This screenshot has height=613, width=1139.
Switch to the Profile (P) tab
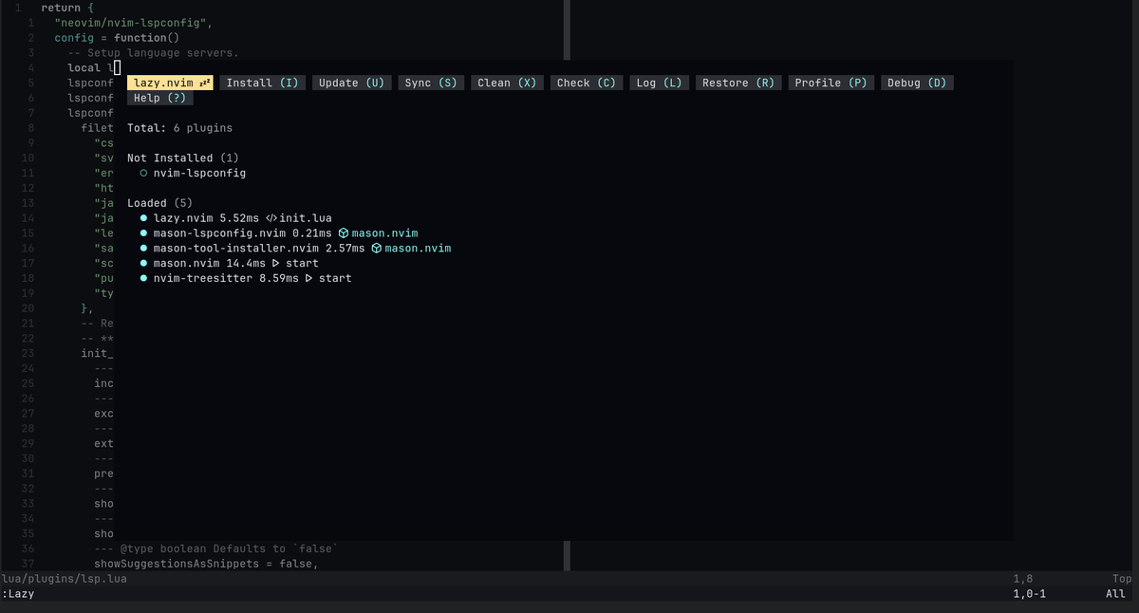[x=831, y=82]
